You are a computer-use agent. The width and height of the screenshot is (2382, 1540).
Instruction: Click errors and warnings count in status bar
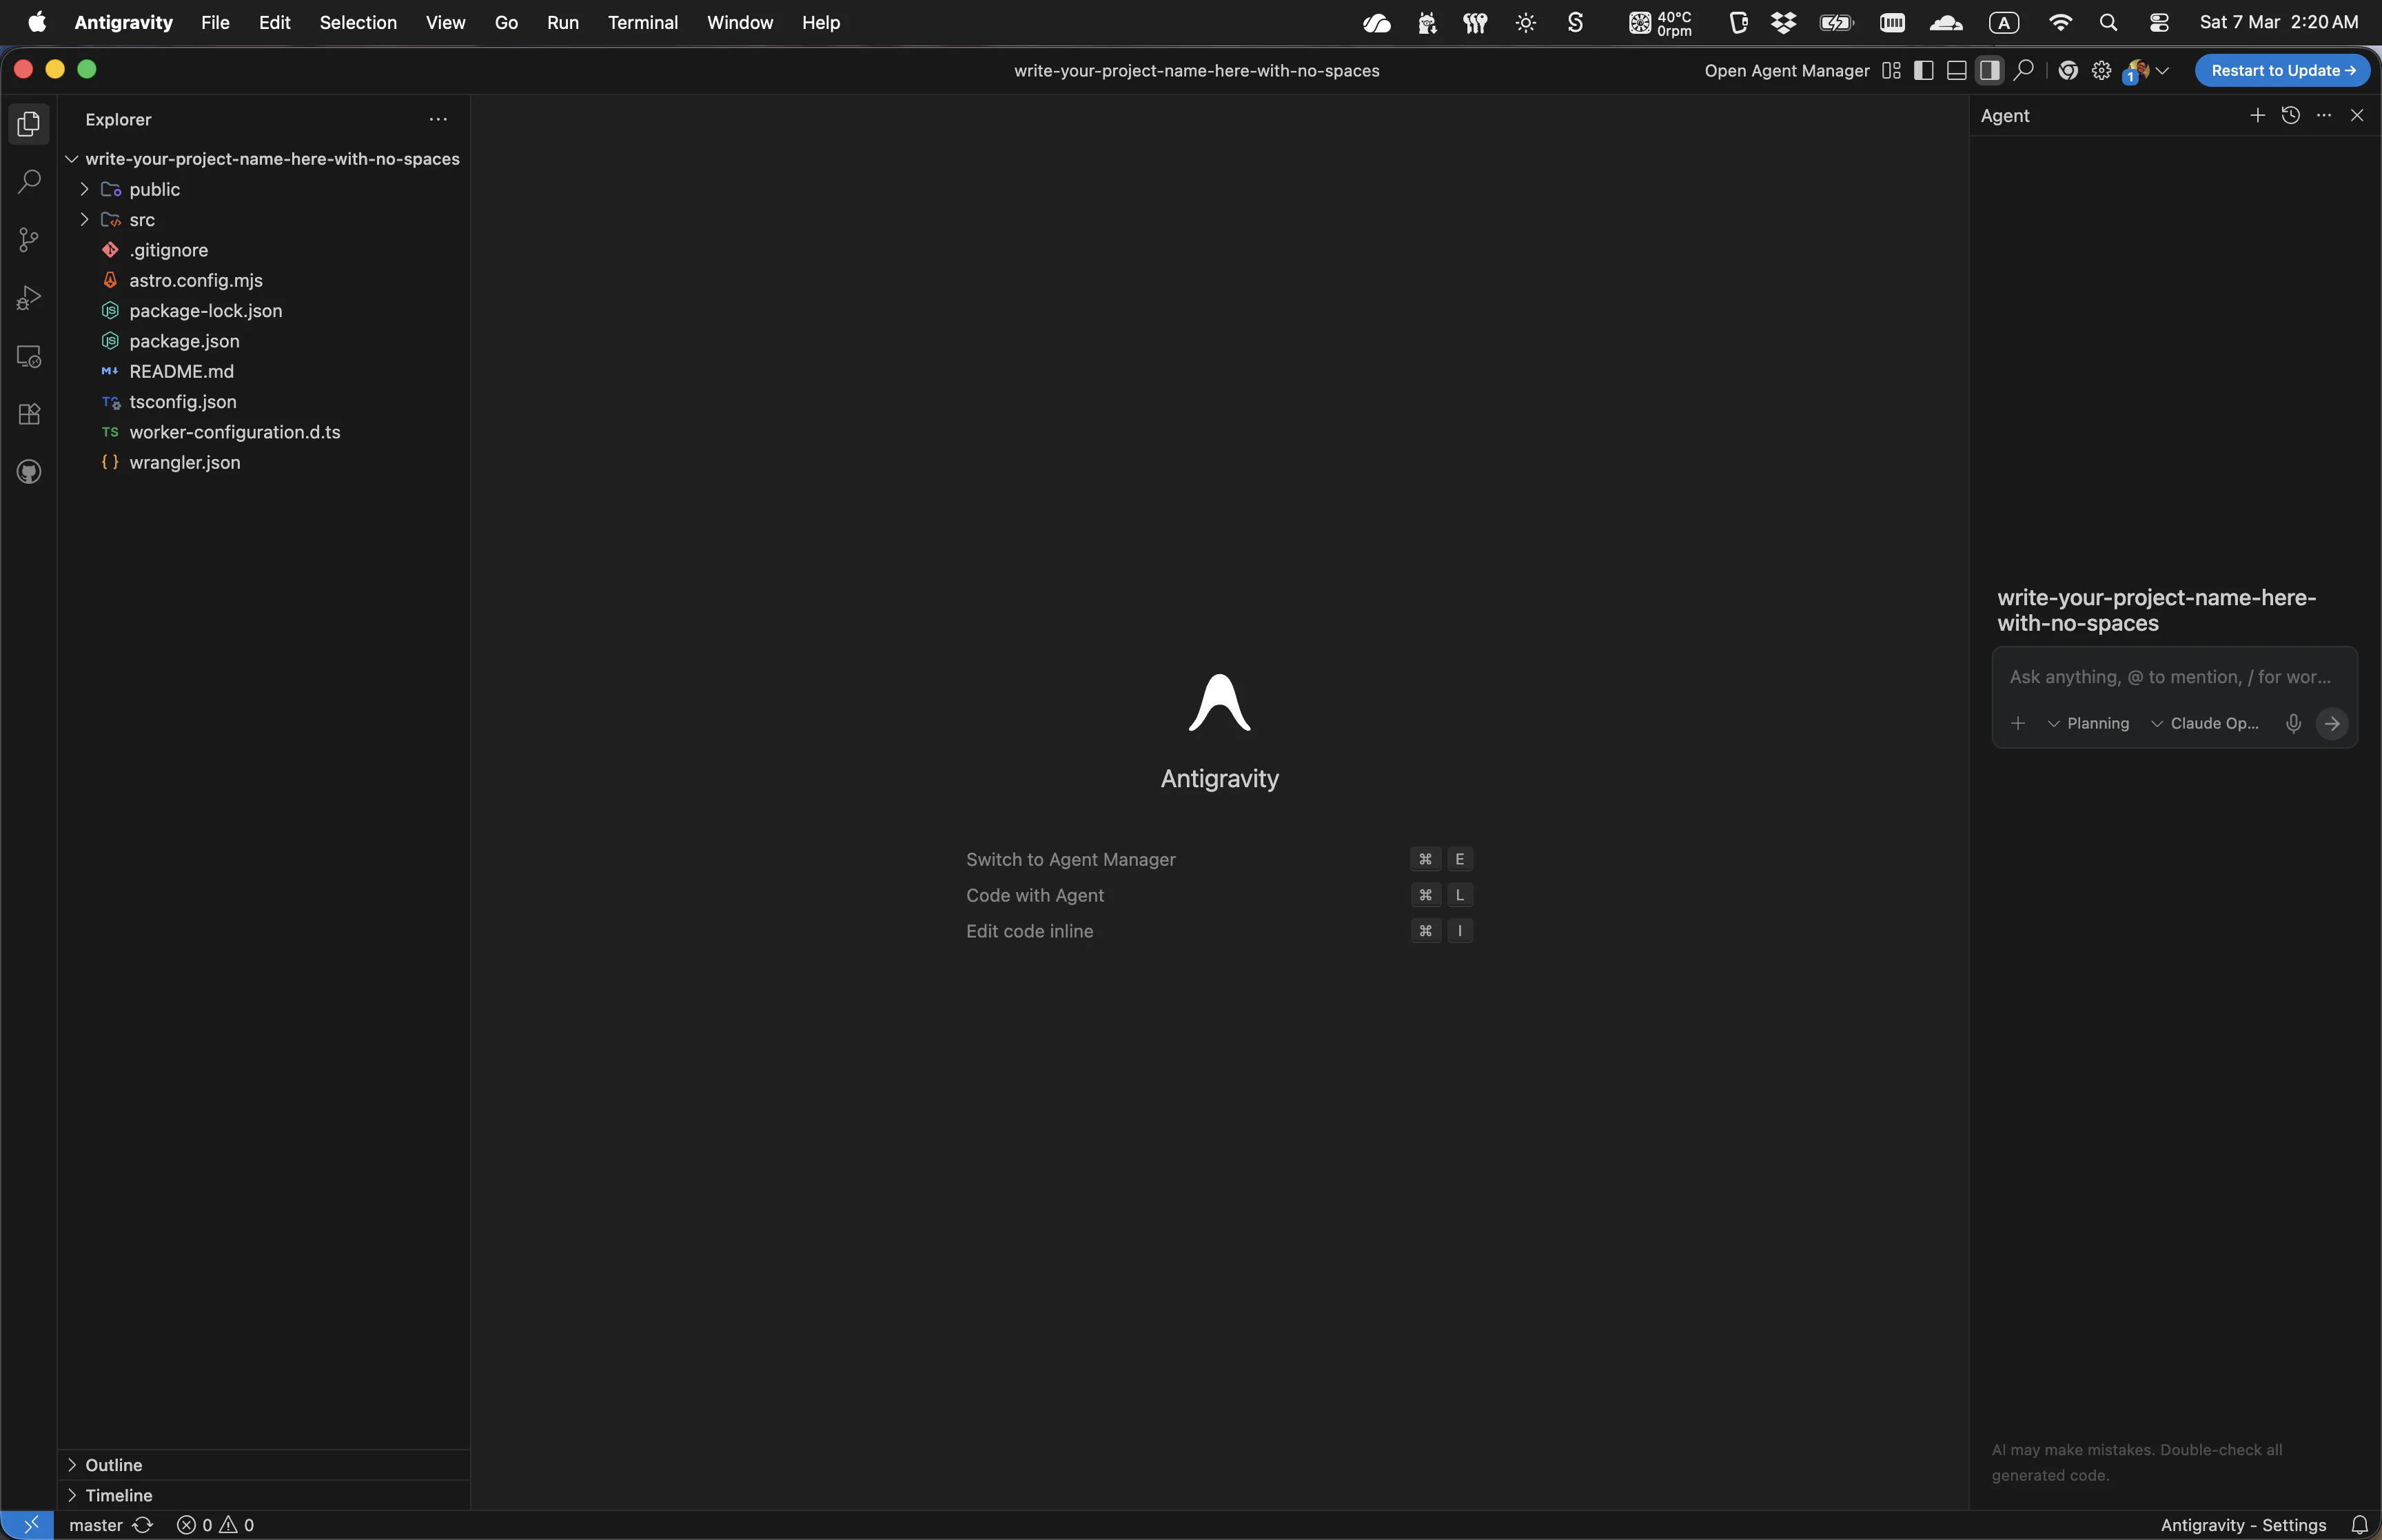(x=216, y=1524)
